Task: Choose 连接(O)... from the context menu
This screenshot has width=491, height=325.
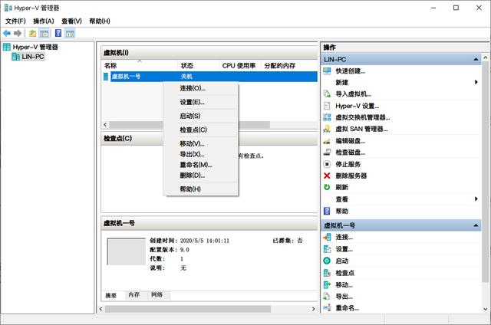Action: [x=201, y=88]
